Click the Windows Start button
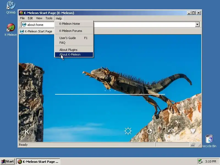This screenshot has width=220, height=165. [x=8, y=161]
